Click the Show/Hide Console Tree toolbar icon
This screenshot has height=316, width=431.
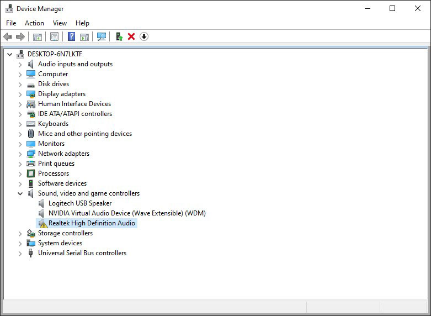(38, 36)
